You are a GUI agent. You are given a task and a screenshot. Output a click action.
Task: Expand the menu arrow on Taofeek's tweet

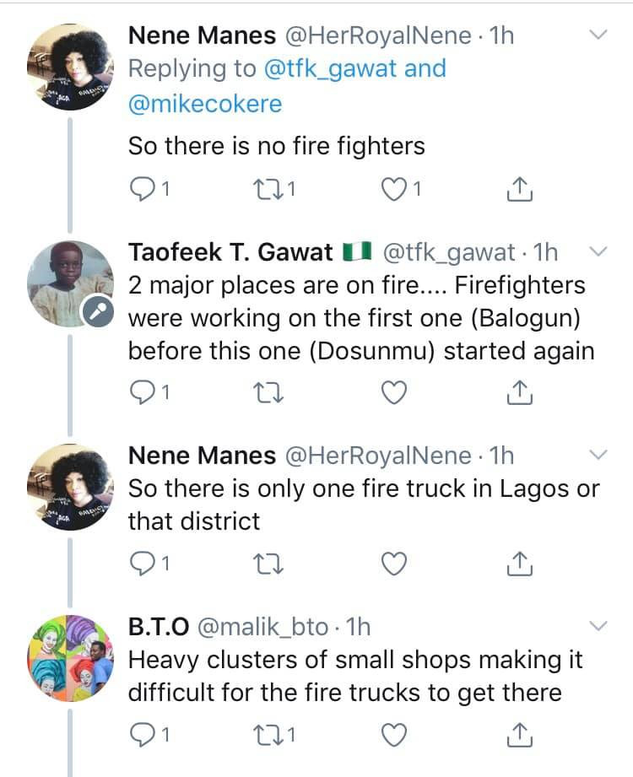pos(597,251)
